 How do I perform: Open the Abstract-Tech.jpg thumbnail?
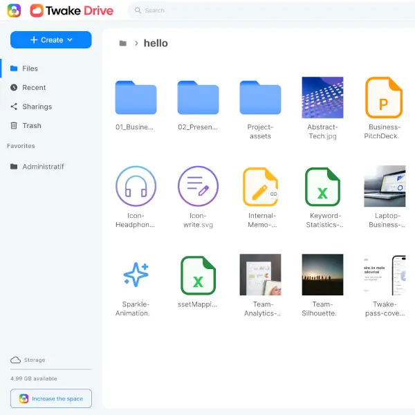(x=322, y=98)
